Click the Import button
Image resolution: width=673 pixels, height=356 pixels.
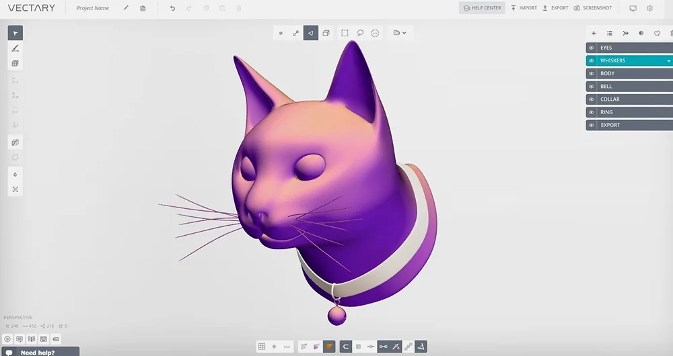point(524,8)
